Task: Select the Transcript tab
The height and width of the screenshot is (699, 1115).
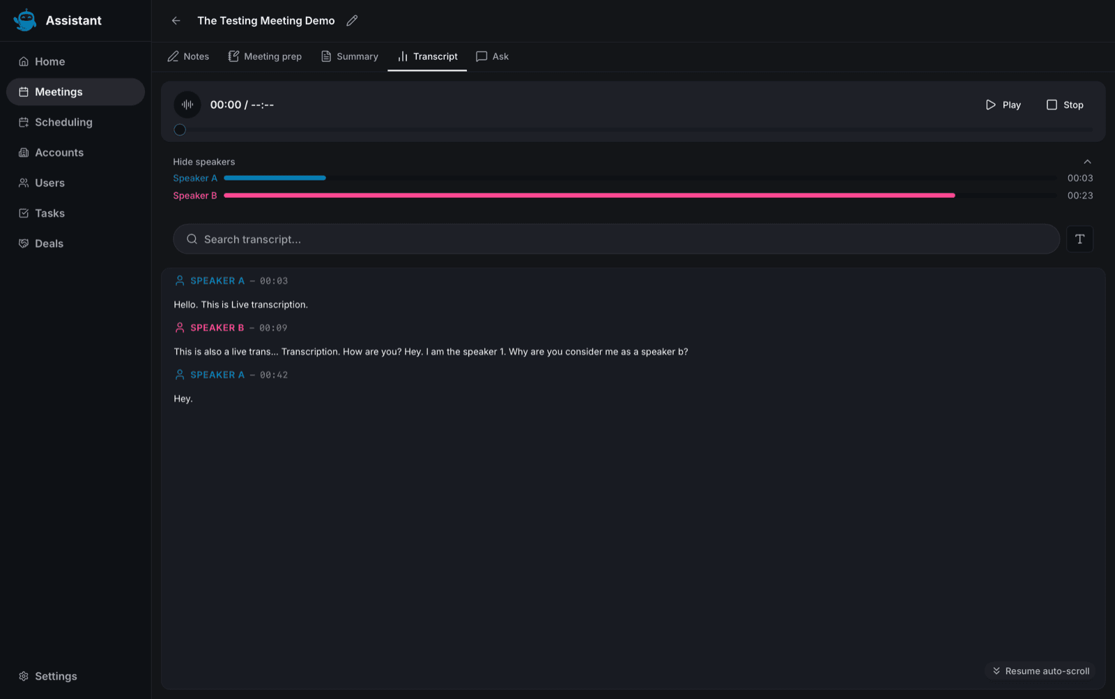Action: pyautogui.click(x=427, y=56)
